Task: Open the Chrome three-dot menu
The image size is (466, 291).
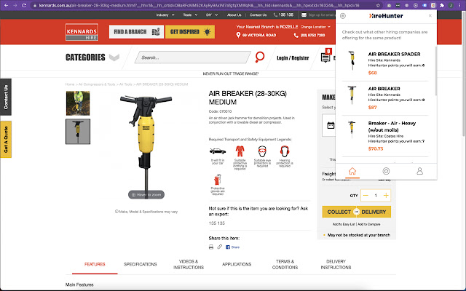Action: point(459,5)
